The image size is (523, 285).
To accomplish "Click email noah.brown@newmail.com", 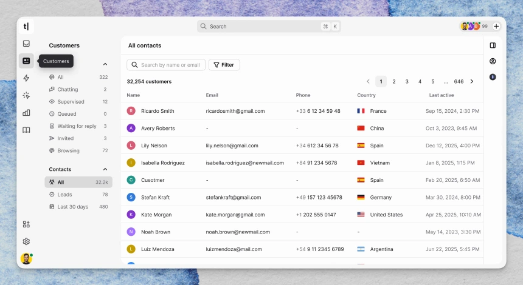I will tap(238, 232).
